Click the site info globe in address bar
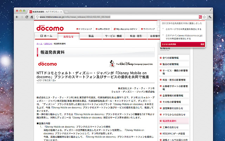 click(x=37, y=17)
